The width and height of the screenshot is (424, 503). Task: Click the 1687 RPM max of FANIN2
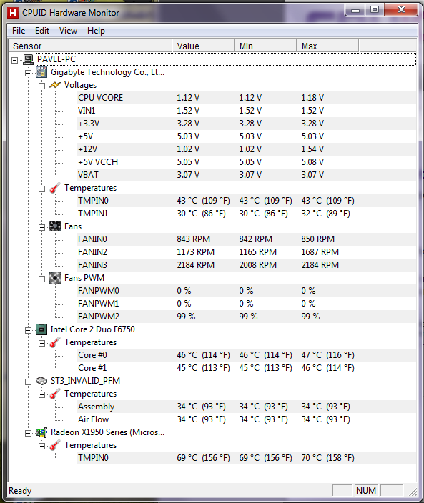point(320,252)
